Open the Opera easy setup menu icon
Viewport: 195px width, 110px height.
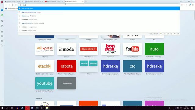(x=193, y=5)
